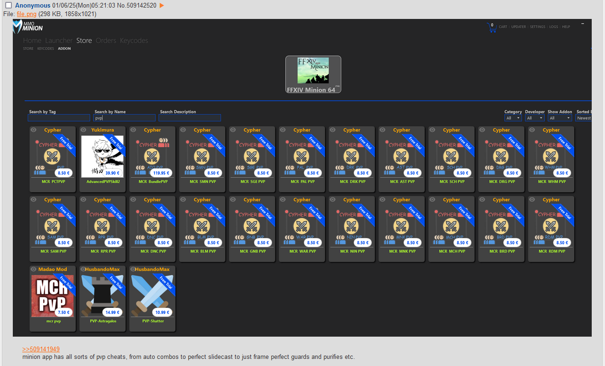Image resolution: width=605 pixels, height=366 pixels.
Task: Click the 39.90 € price on AdvancedPVPSkill2
Action: click(112, 173)
